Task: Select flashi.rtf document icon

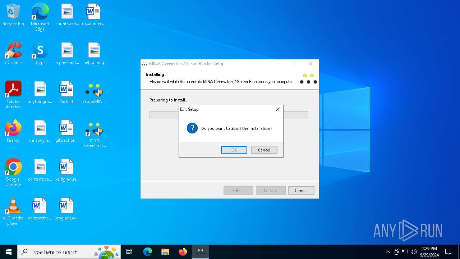Action: tap(67, 93)
